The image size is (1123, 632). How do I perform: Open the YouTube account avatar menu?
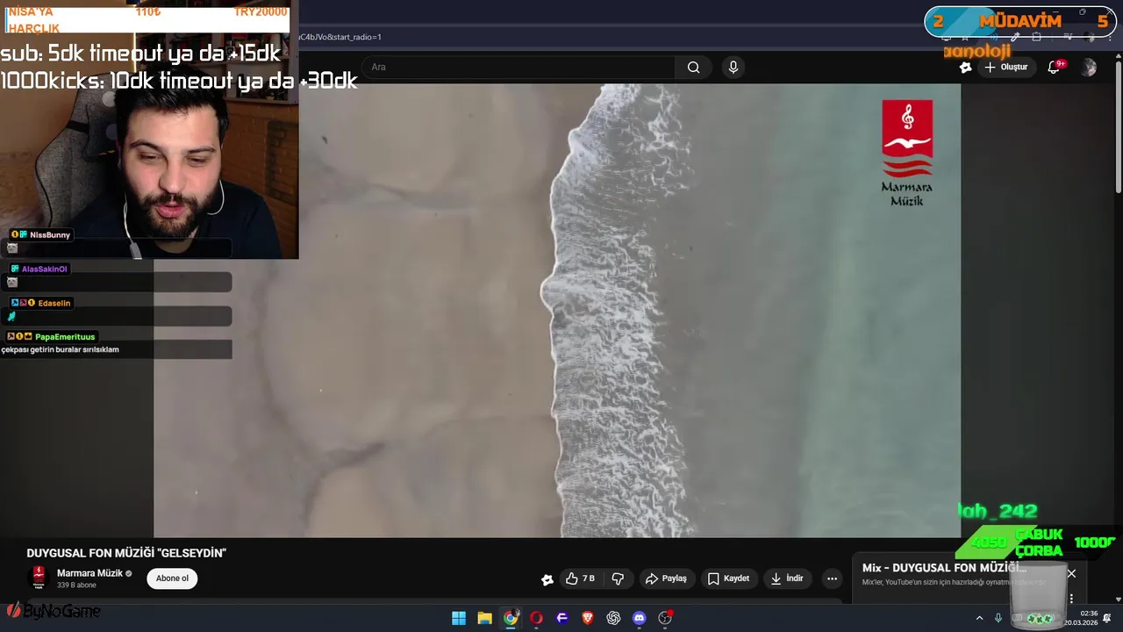(x=1089, y=68)
